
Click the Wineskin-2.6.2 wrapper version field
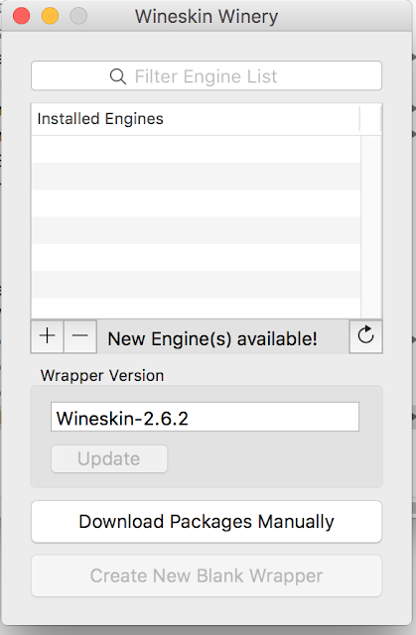coord(205,417)
